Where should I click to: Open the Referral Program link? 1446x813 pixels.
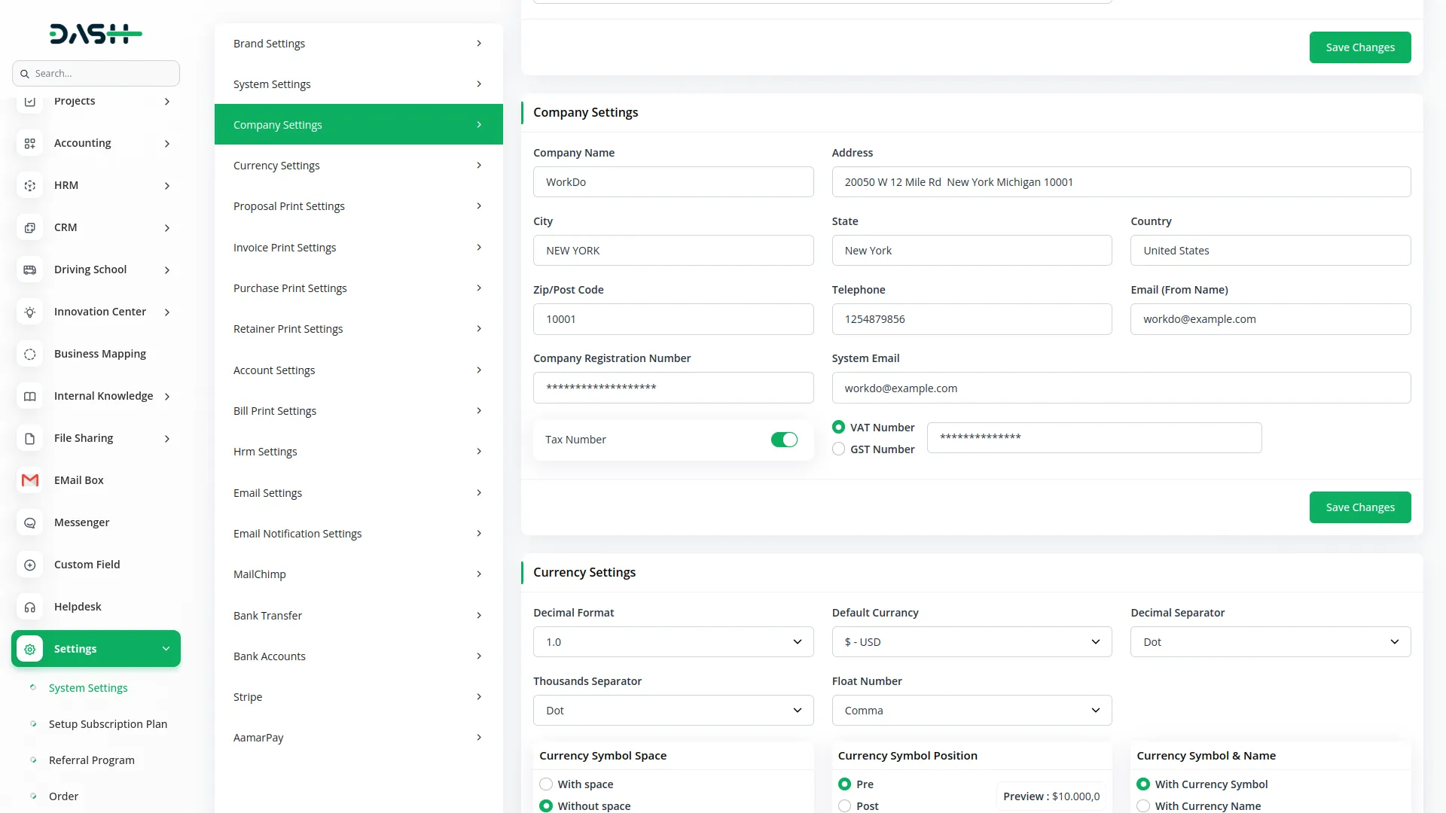(91, 760)
